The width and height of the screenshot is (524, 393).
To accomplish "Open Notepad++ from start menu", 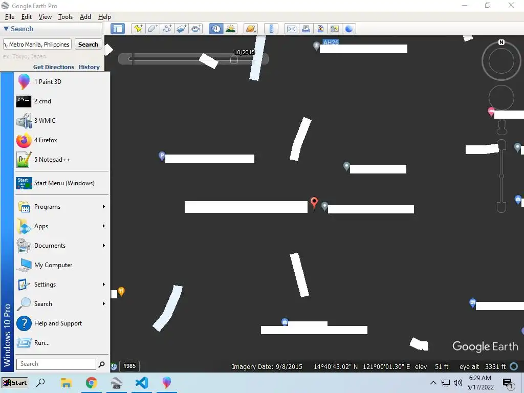I will click(62, 160).
